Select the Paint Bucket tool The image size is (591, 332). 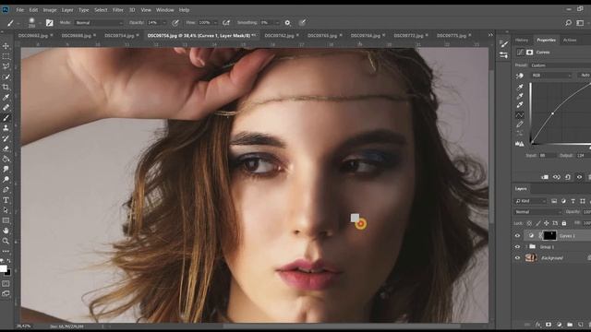[x=6, y=159]
